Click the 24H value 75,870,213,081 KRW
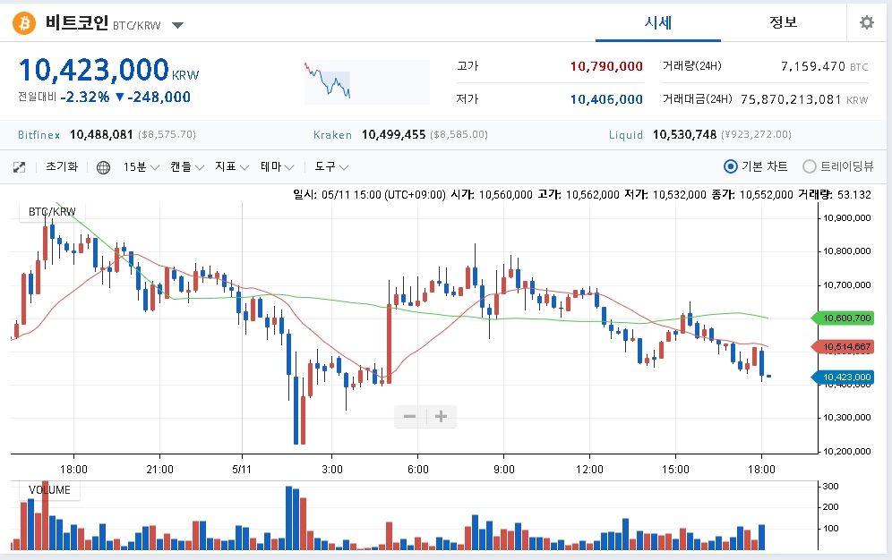The height and width of the screenshot is (560, 892). [x=804, y=99]
